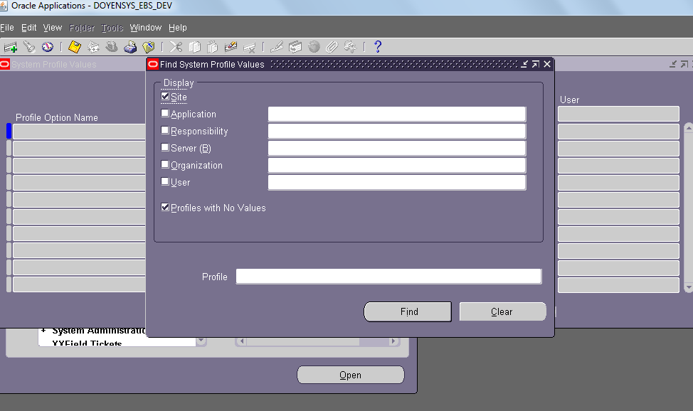Enable the Responsibility display checkbox
Image resolution: width=693 pixels, height=411 pixels.
[x=165, y=131]
